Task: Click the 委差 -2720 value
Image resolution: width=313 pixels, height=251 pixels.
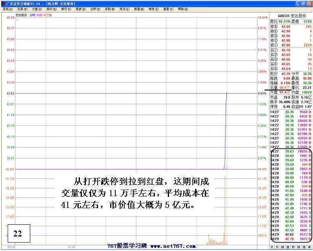Action: coord(307,21)
